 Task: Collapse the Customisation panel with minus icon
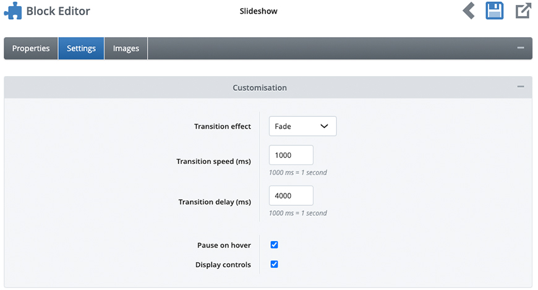(521, 87)
